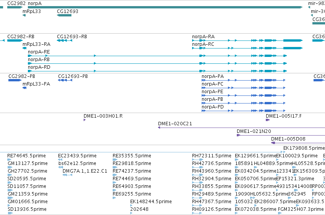This screenshot has height=215, width=325.
Task: Click EST RH32904.5prime
Action: (197, 183)
